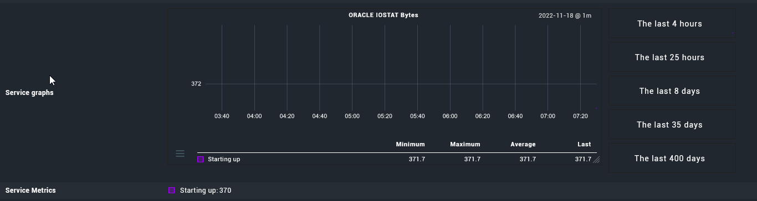This screenshot has height=201, width=757.
Task: Select The last 35 days range
Action: click(x=672, y=125)
